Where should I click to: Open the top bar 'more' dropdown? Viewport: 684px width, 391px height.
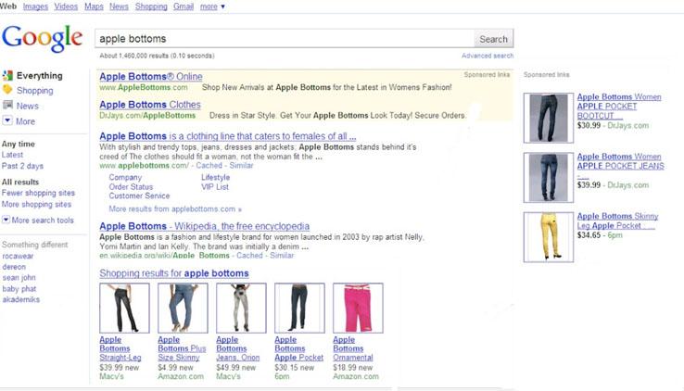(x=212, y=6)
